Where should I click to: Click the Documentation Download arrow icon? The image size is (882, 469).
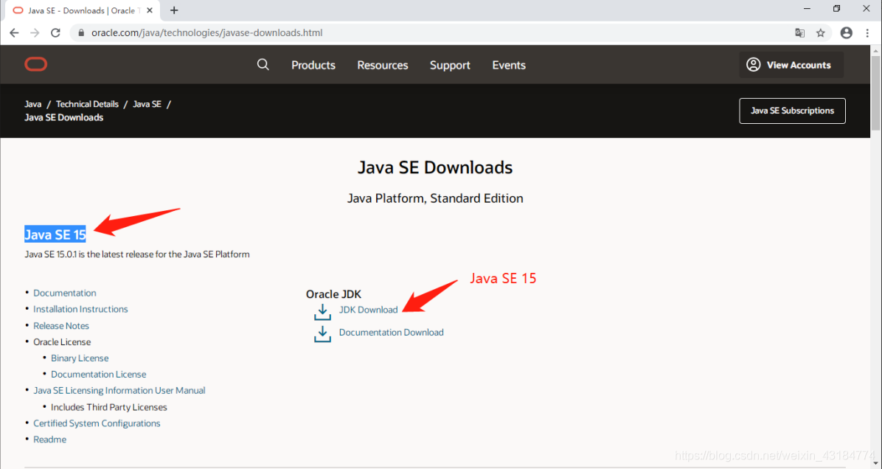coord(322,334)
